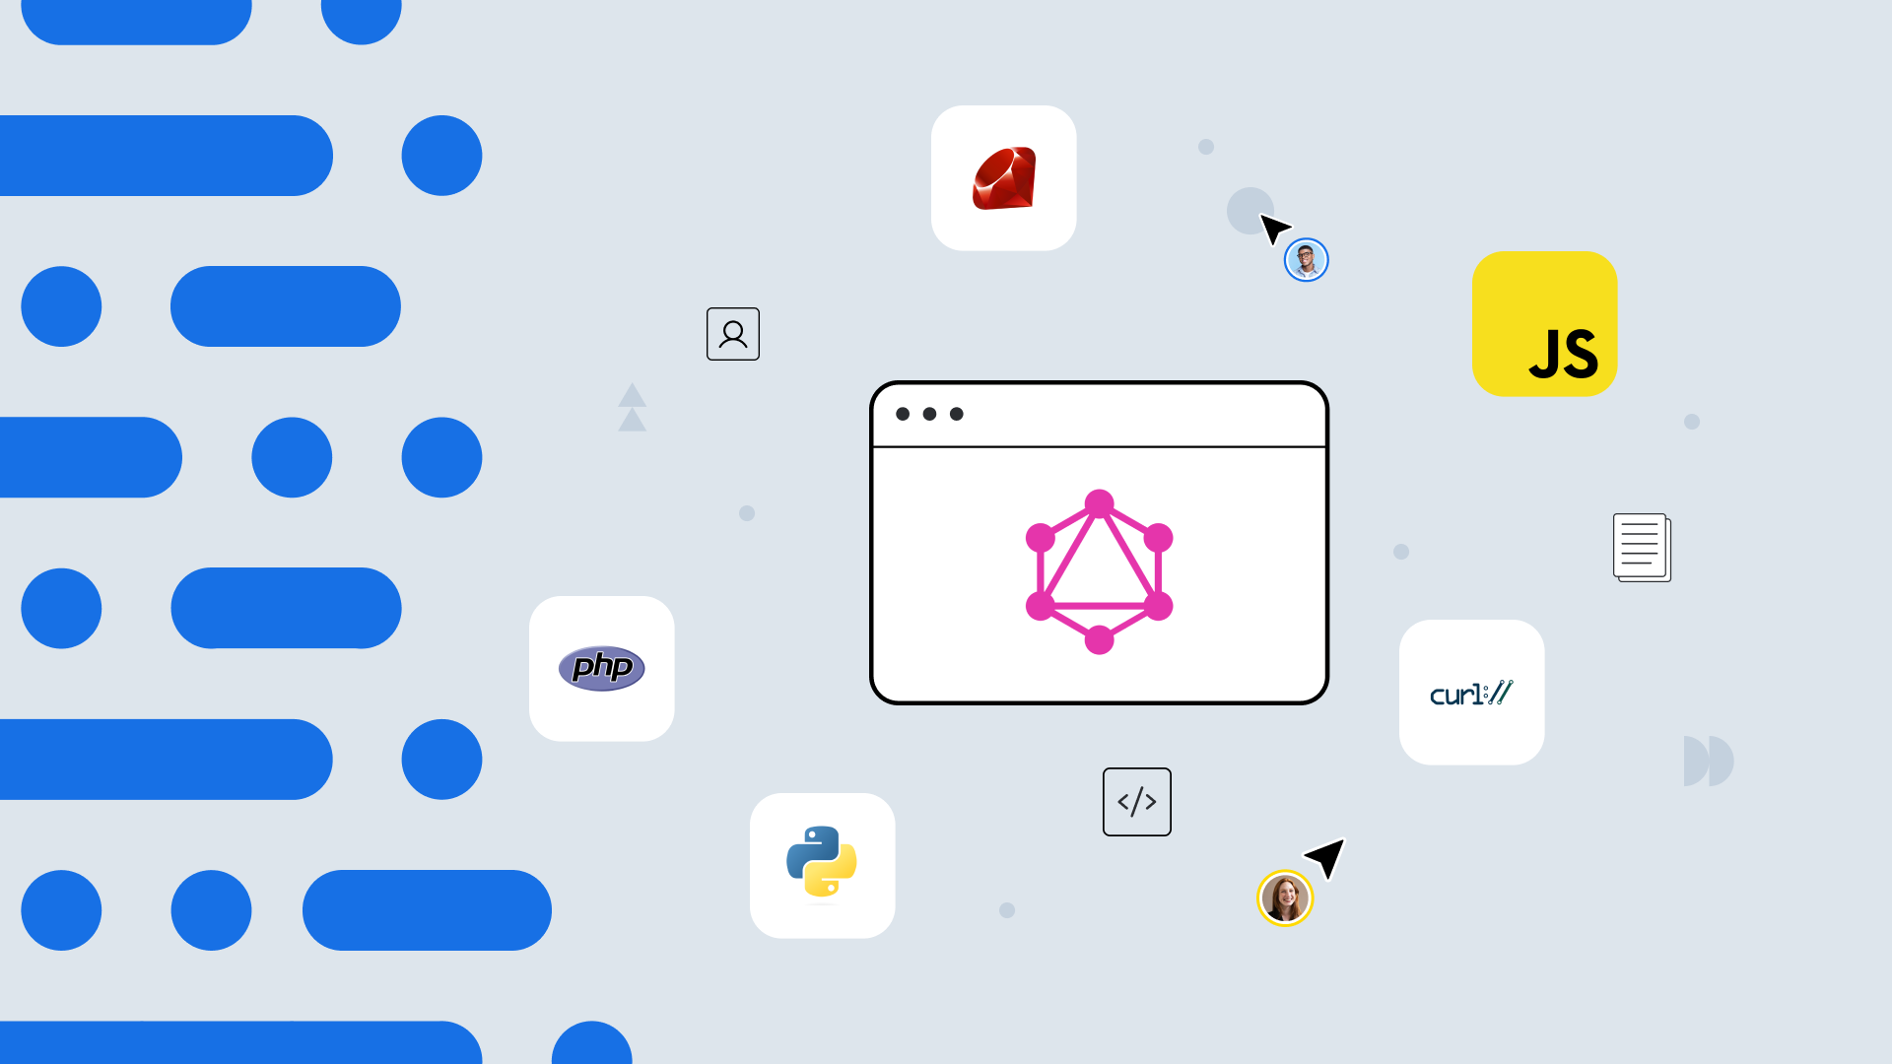
Task: Open the document text file icon
Action: pos(1639,546)
